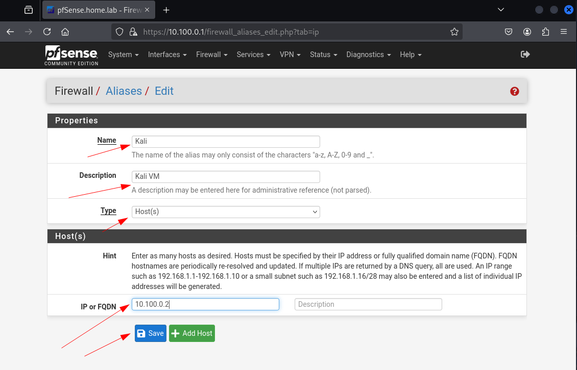Click the padlock connection warning icon
The image size is (577, 370).
point(133,32)
